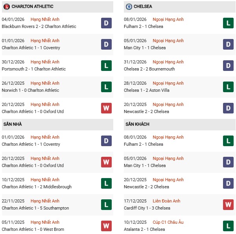Viewport: 236px width, 234px height.
Task: Click the Chelsea club crest
Action: tap(129, 7)
